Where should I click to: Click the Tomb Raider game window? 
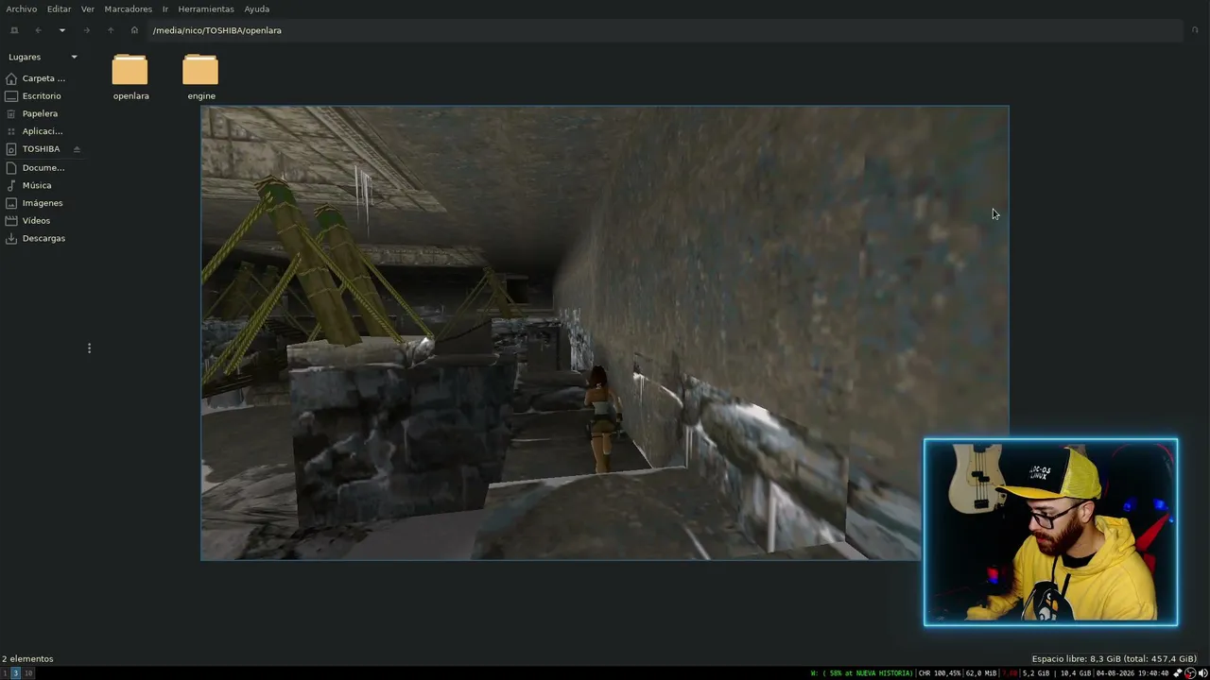click(x=605, y=332)
